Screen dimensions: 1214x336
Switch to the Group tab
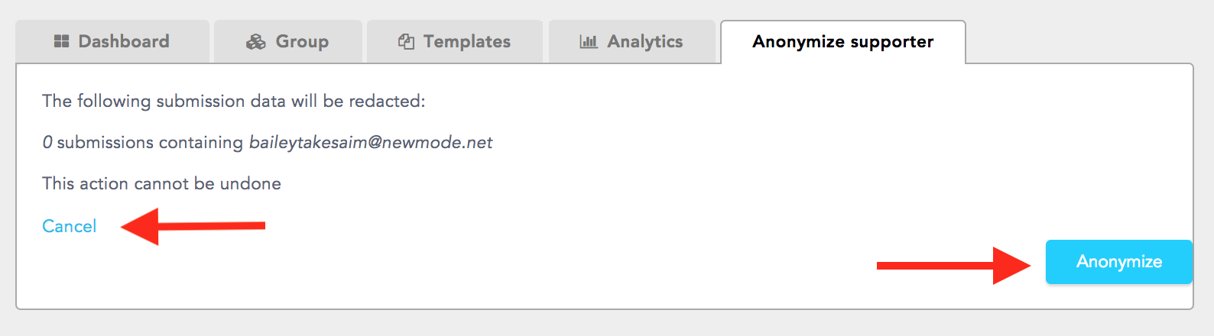(288, 42)
